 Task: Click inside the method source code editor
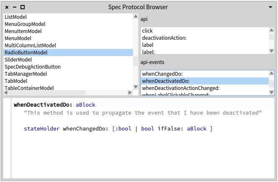click(142, 151)
